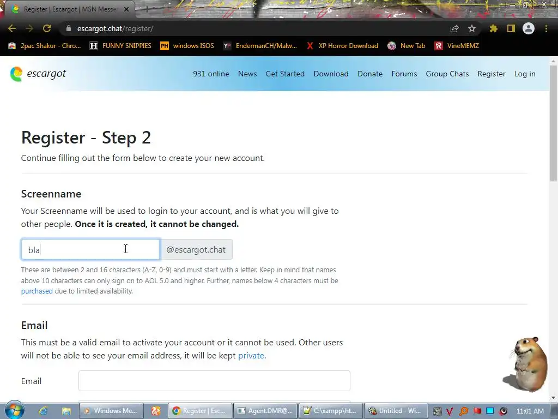This screenshot has width=558, height=419.
Task: Launch Internet Explorer from the taskbar
Action: [x=43, y=411]
